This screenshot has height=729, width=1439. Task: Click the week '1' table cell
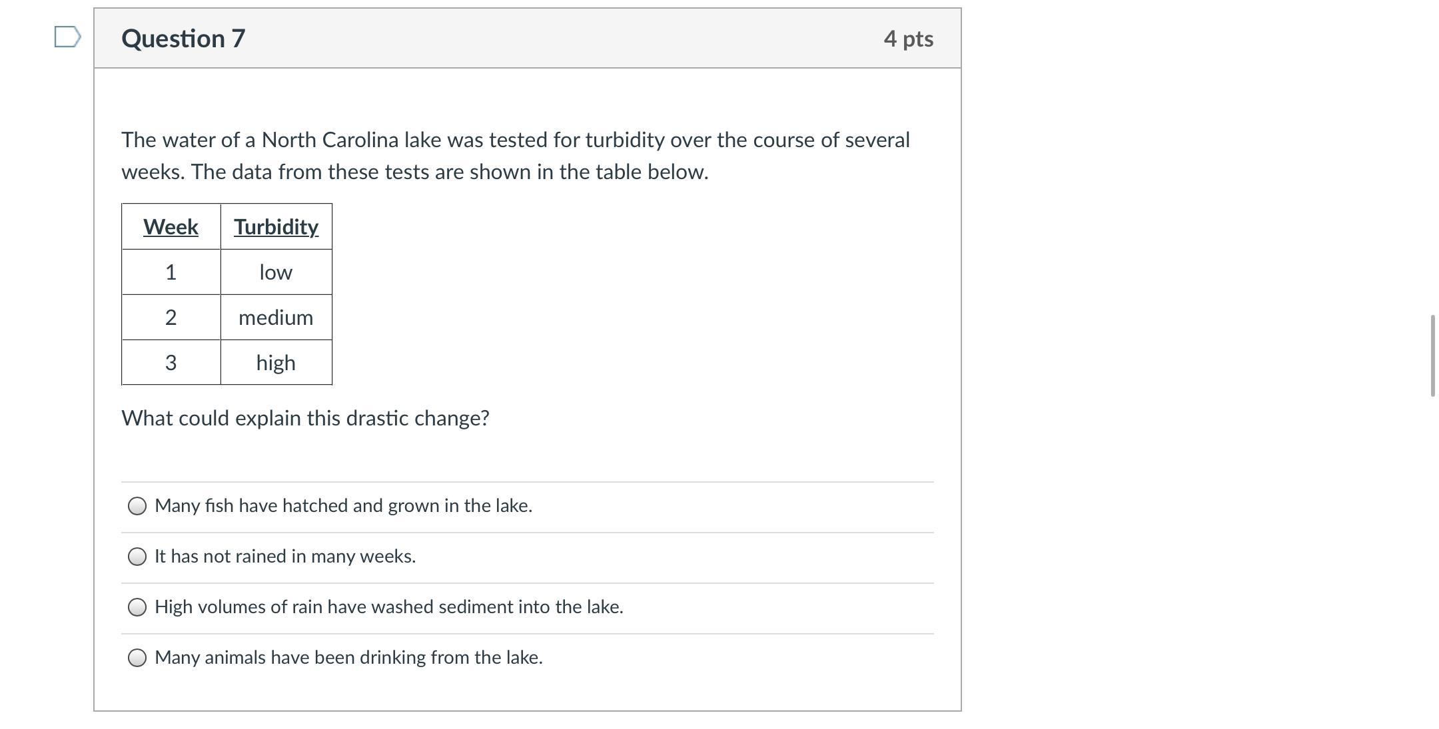pos(171,272)
